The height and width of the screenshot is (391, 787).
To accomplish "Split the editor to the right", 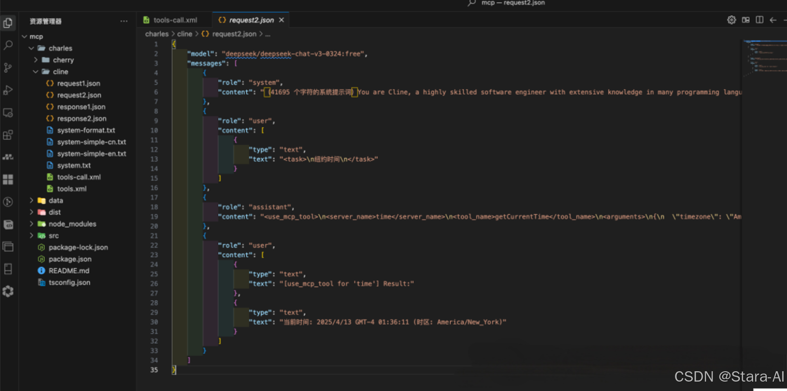I will (x=759, y=20).
